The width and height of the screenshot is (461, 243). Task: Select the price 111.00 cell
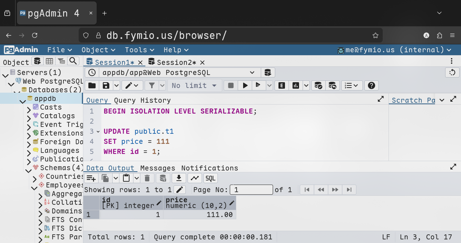coord(199,215)
